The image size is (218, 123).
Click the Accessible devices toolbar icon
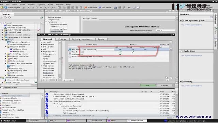tap(115, 8)
